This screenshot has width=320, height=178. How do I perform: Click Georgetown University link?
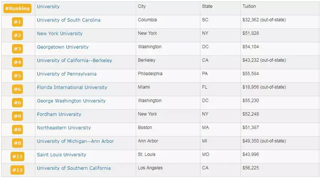(63, 47)
